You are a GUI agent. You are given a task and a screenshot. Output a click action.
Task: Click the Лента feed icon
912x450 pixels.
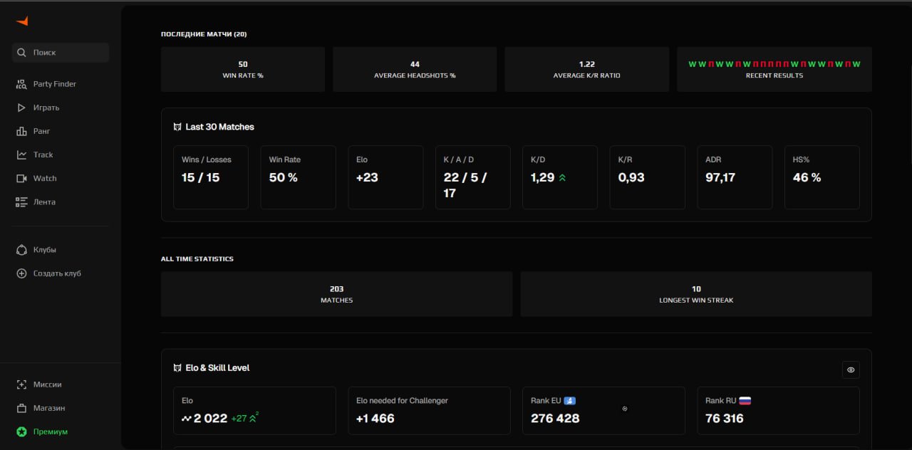click(x=20, y=202)
